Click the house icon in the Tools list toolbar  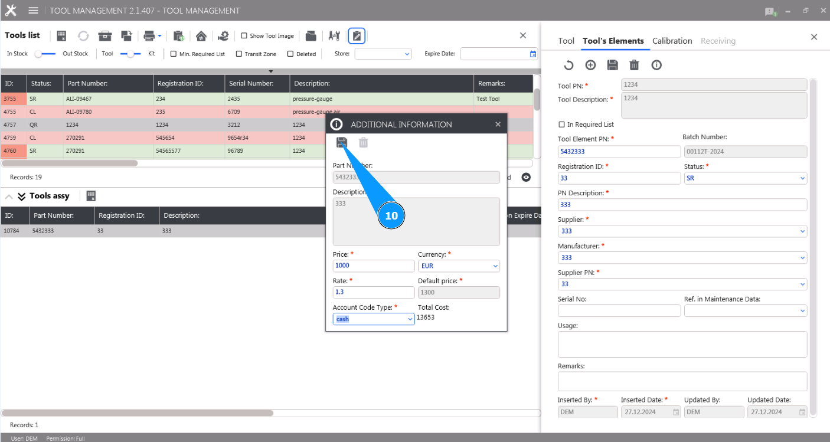pyautogui.click(x=201, y=36)
